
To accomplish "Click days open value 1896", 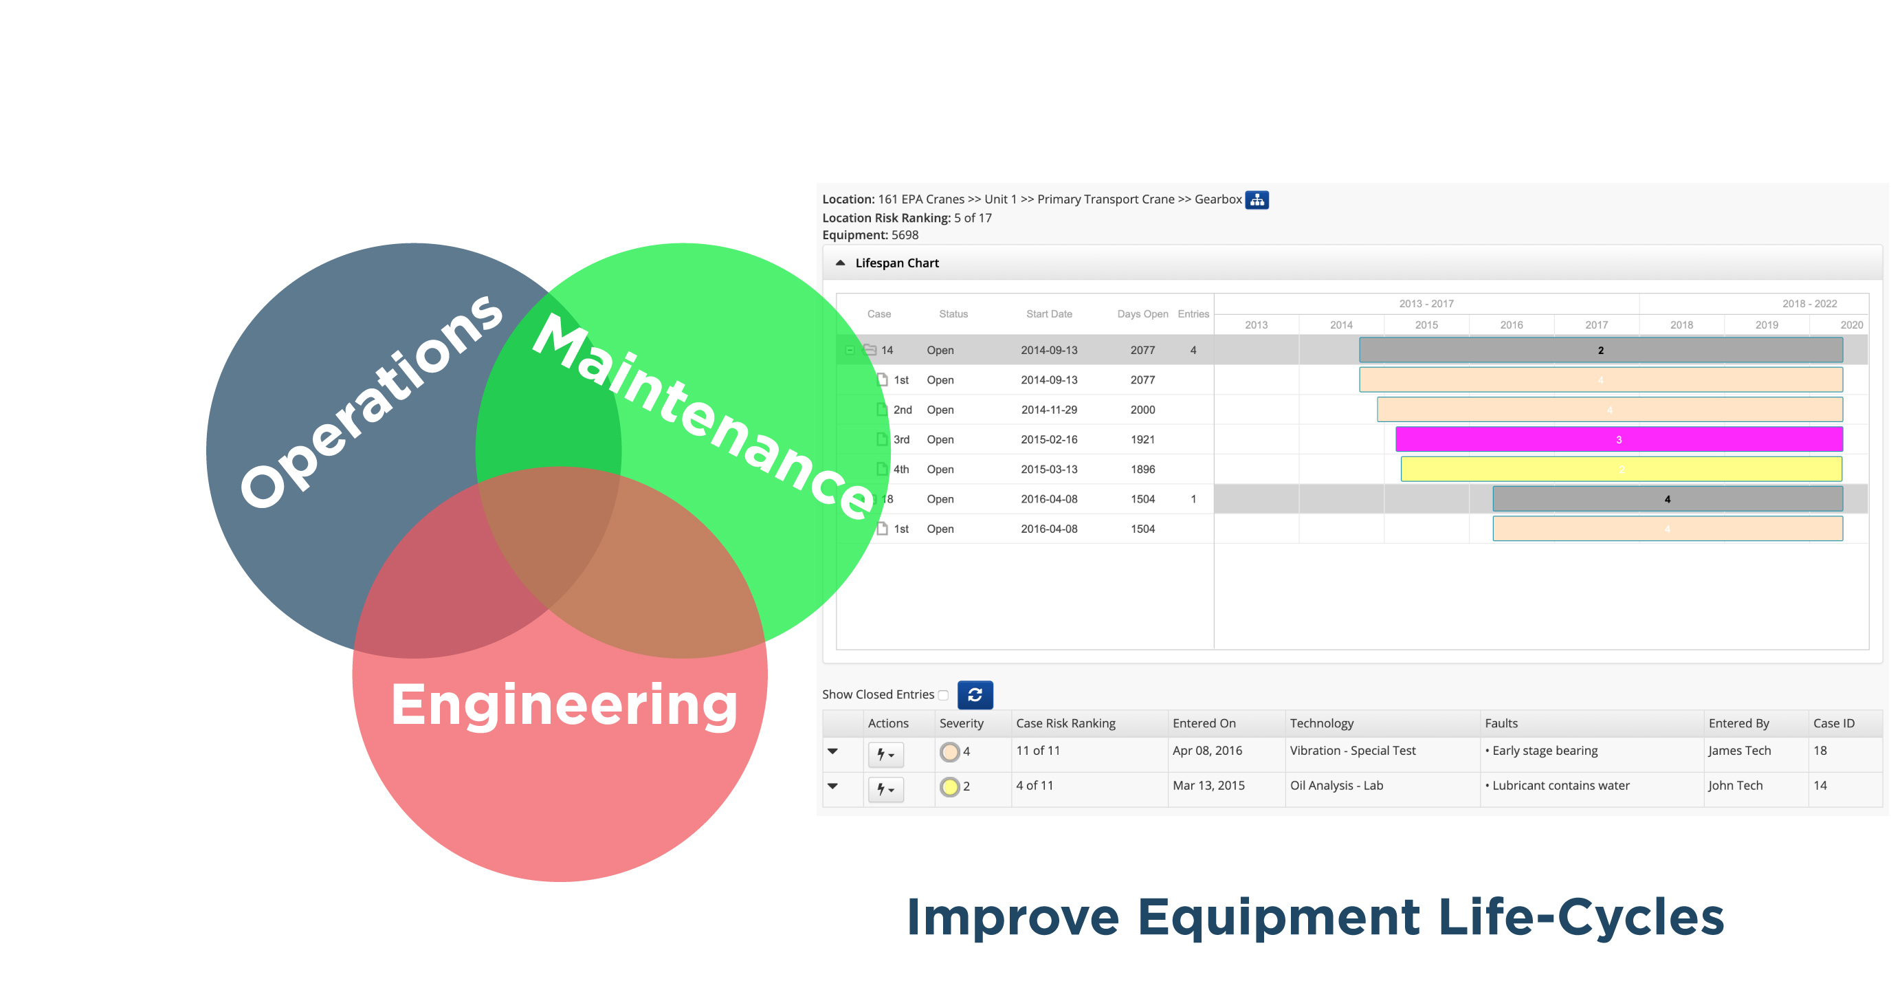I will point(1142,470).
